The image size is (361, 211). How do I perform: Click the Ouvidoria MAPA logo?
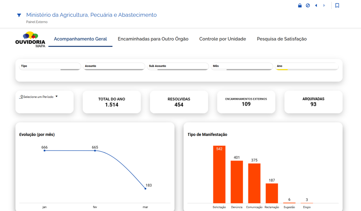pyautogui.click(x=30, y=39)
